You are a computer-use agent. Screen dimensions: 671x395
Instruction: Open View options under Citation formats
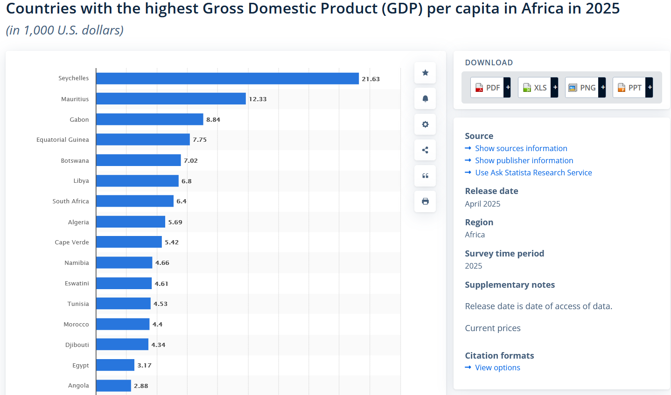[x=497, y=367]
